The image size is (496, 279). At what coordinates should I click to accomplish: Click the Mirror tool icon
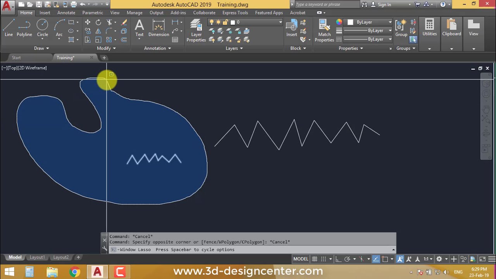pos(98,31)
